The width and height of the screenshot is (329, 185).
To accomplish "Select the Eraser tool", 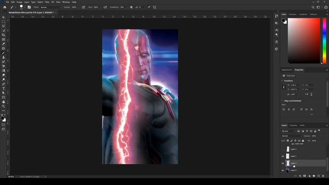I will [x=4, y=66].
